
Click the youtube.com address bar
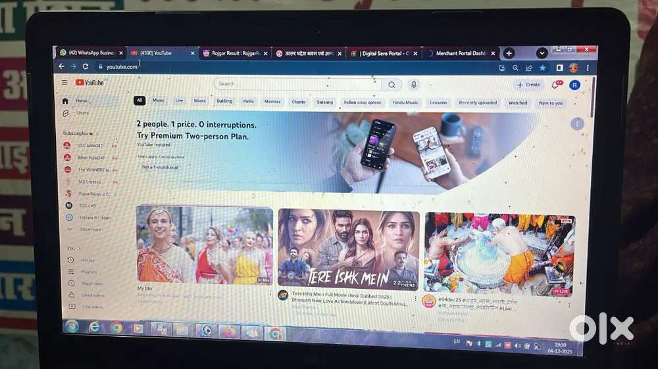coord(122,66)
